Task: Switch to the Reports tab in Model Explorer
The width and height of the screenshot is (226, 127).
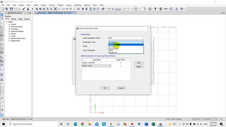Action: point(27,19)
